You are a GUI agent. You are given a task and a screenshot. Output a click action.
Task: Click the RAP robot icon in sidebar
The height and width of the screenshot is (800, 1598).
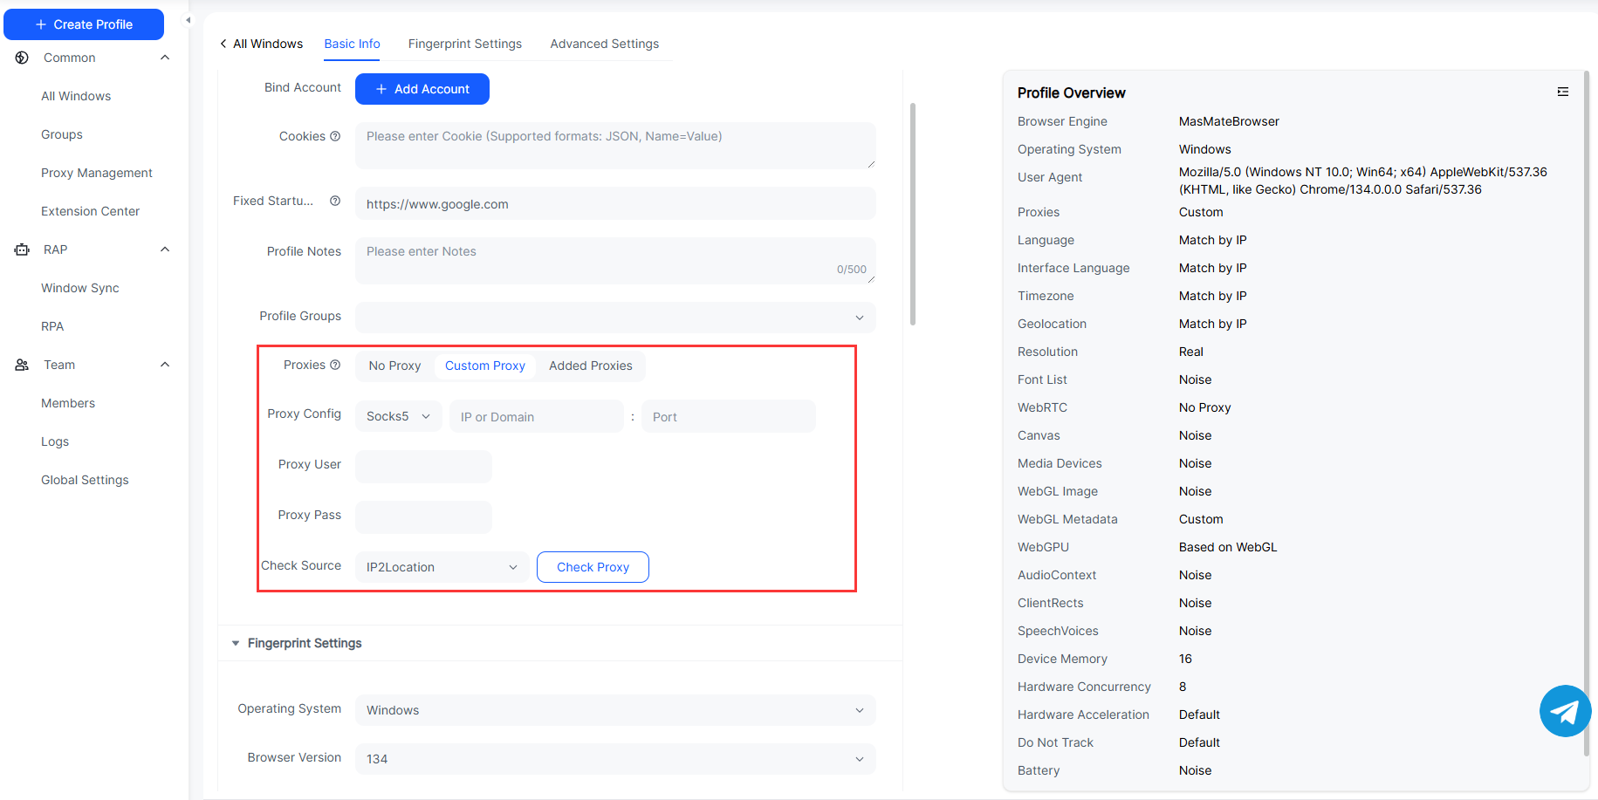pos(22,250)
